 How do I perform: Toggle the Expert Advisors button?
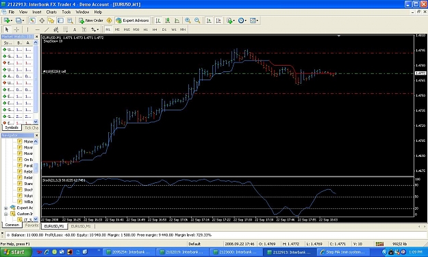pos(132,21)
